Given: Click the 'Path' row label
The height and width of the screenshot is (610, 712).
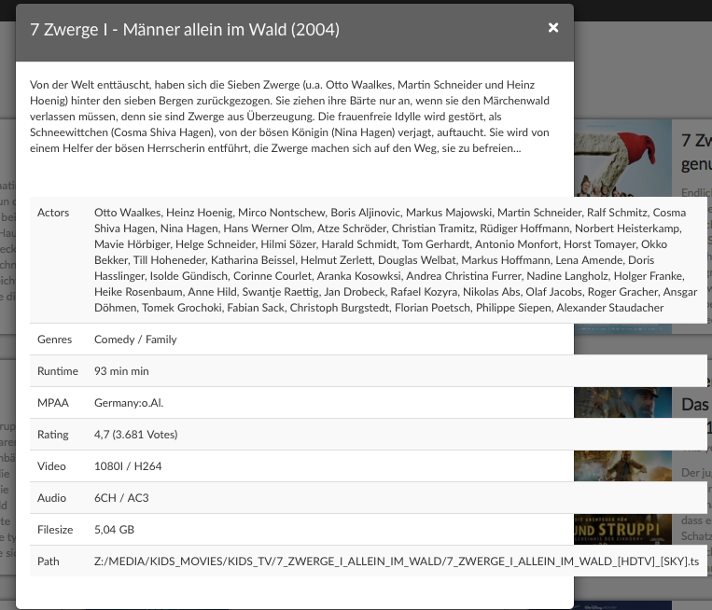Looking at the screenshot, I should [x=49, y=561].
